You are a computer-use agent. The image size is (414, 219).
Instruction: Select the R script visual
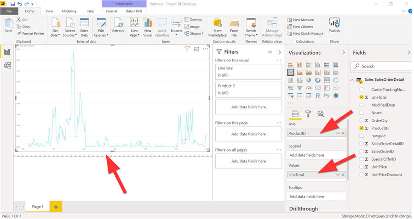tap(317, 95)
